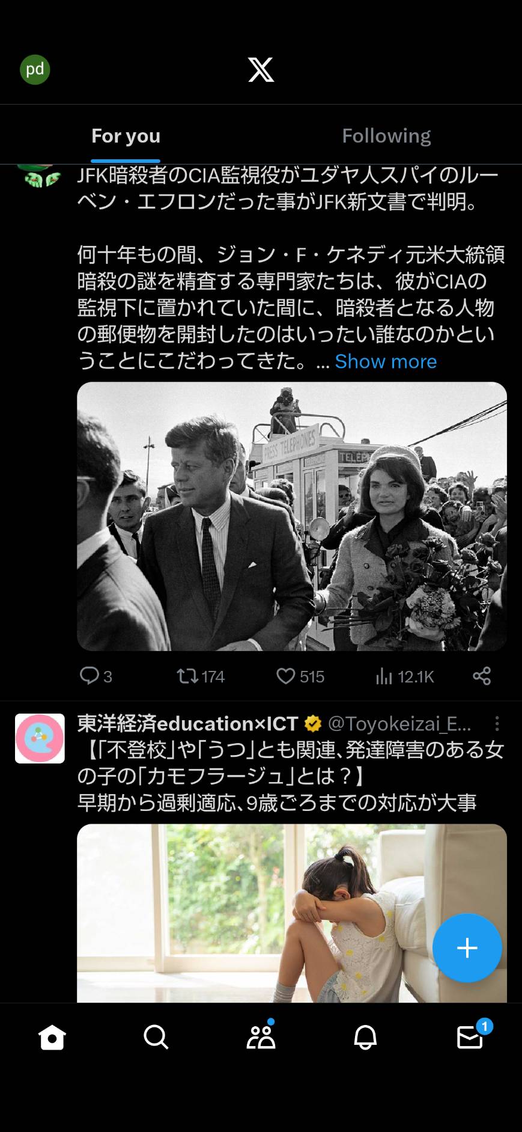Repost the JFK post showing 174
This screenshot has width=522, height=1132.
coord(201,676)
